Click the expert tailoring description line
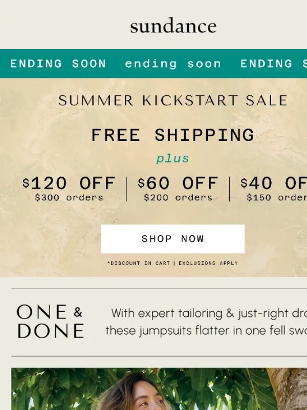Screen dimensions: 307x410 (209, 313)
